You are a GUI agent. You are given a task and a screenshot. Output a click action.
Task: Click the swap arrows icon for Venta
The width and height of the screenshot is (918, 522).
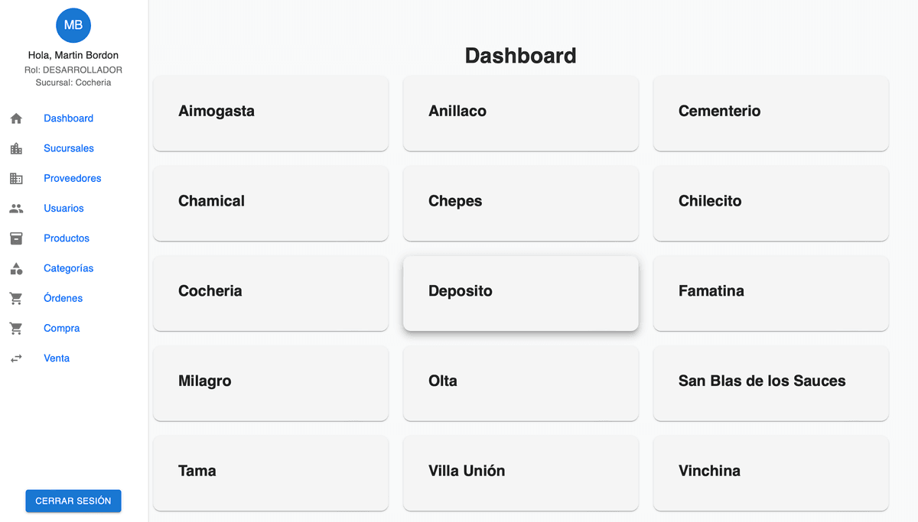pyautogui.click(x=16, y=358)
